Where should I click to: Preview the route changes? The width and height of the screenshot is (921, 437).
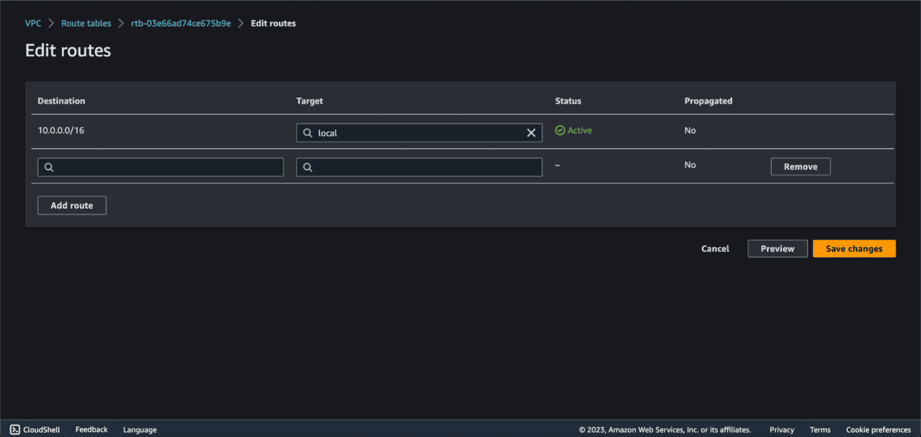(777, 249)
